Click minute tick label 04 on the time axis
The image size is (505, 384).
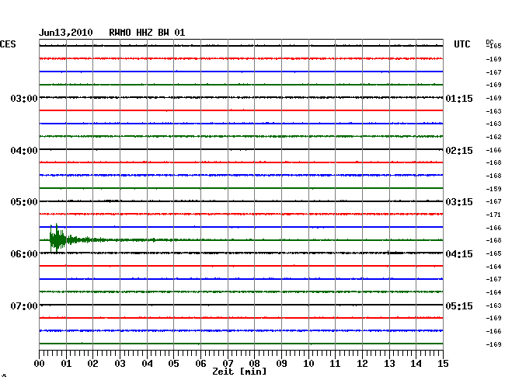pyautogui.click(x=147, y=364)
